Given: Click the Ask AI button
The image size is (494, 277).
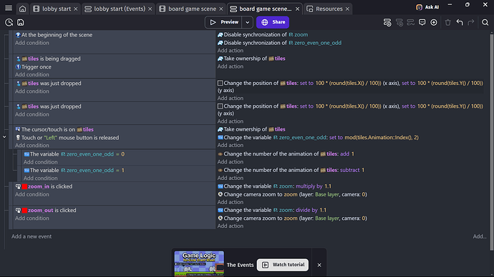Looking at the screenshot, I should [427, 7].
